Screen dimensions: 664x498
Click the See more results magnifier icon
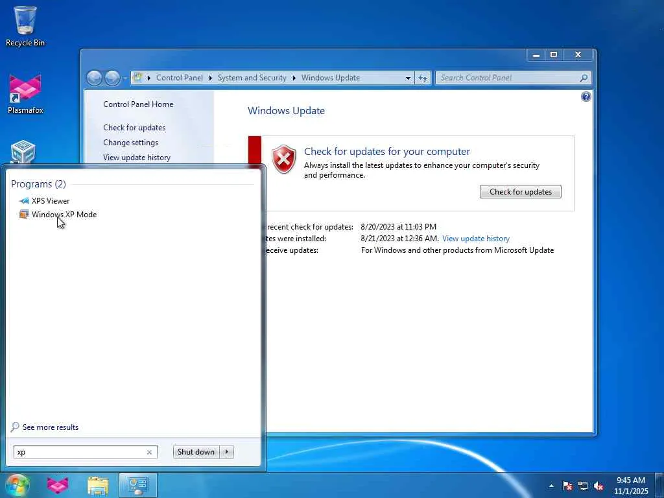point(15,427)
